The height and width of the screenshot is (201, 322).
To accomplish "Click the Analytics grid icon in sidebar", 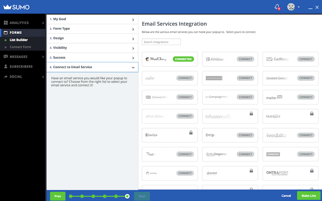I will point(6,23).
